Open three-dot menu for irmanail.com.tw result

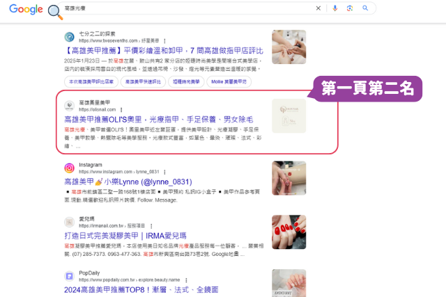[x=151, y=226]
